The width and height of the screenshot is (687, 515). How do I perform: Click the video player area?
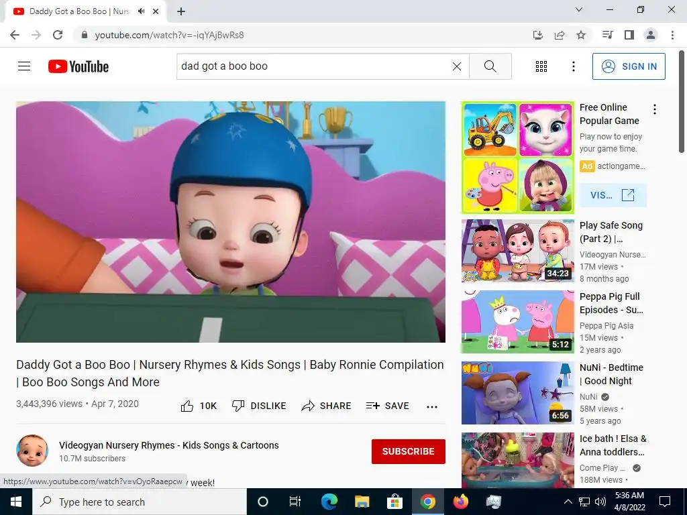coord(231,222)
